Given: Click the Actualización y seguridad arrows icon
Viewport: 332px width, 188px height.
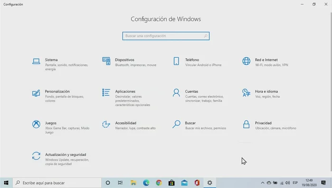Looking at the screenshot, I should [36, 156].
